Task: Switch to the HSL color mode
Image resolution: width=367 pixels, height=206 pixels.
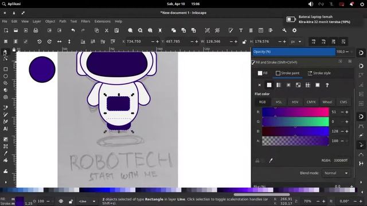Action: pos(279,102)
